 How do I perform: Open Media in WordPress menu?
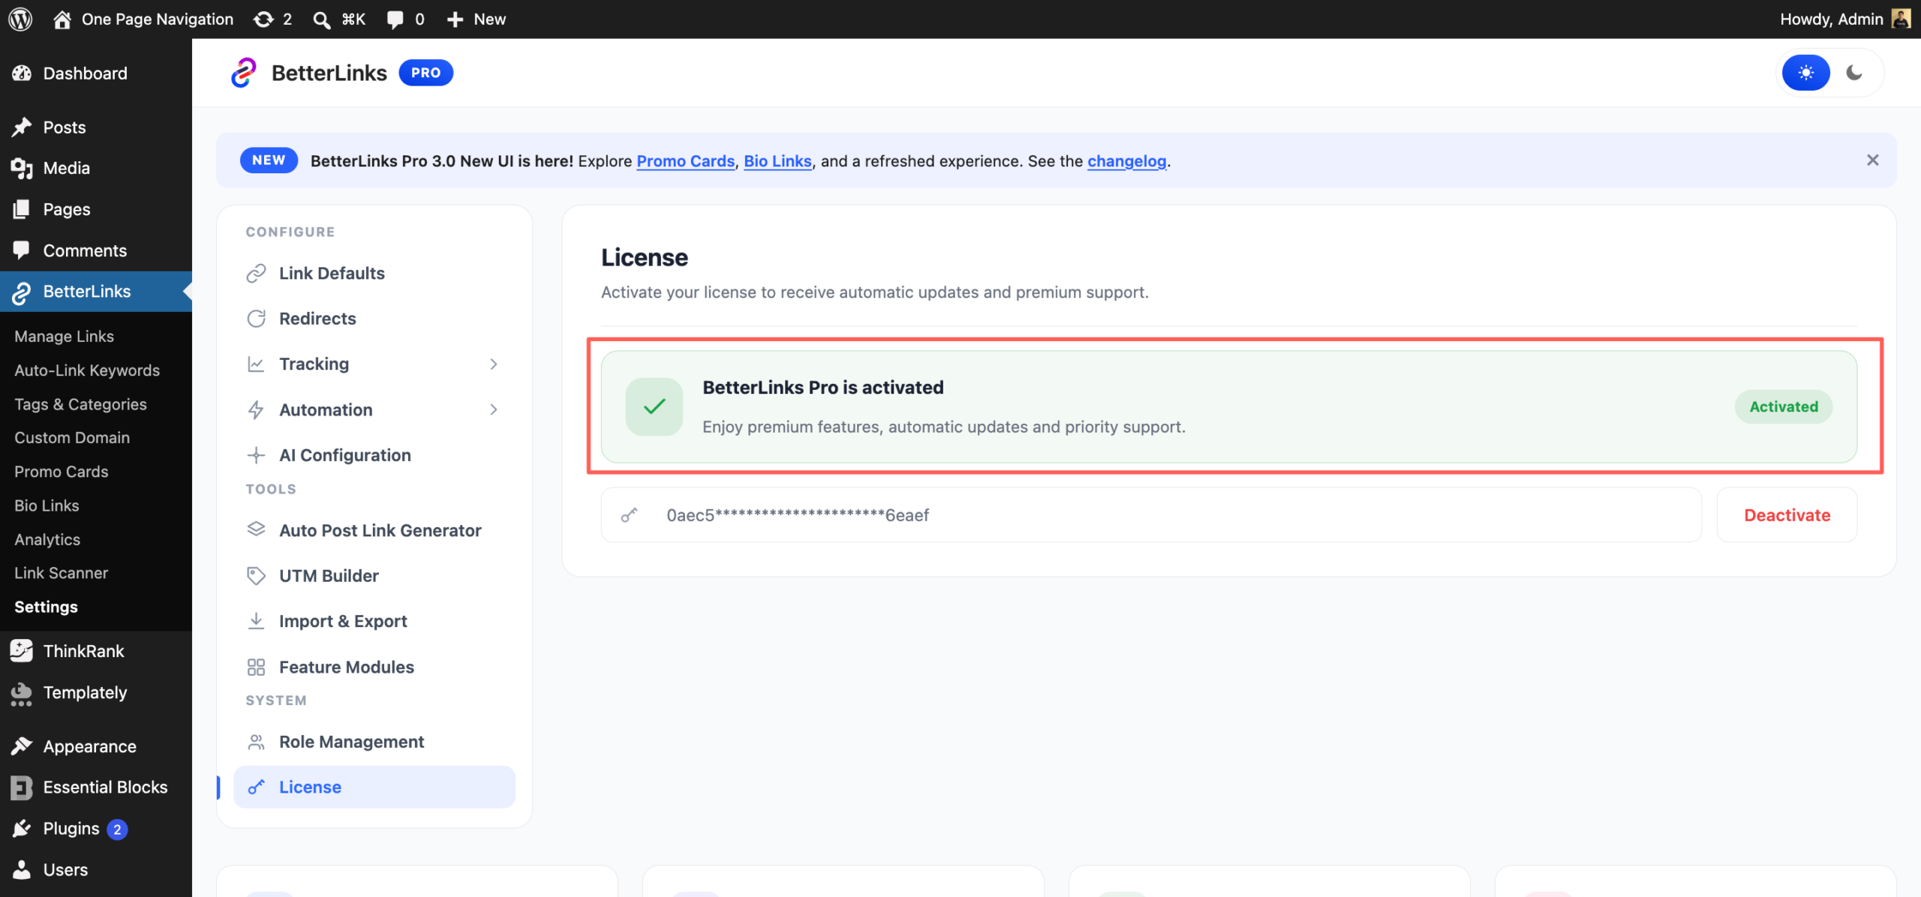(96, 168)
